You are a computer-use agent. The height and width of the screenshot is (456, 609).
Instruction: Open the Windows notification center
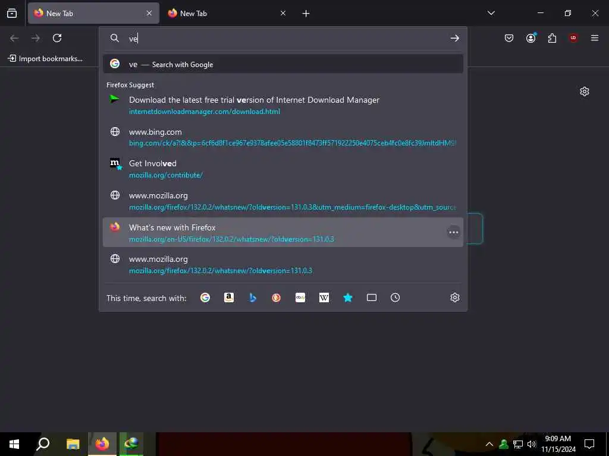(x=589, y=444)
